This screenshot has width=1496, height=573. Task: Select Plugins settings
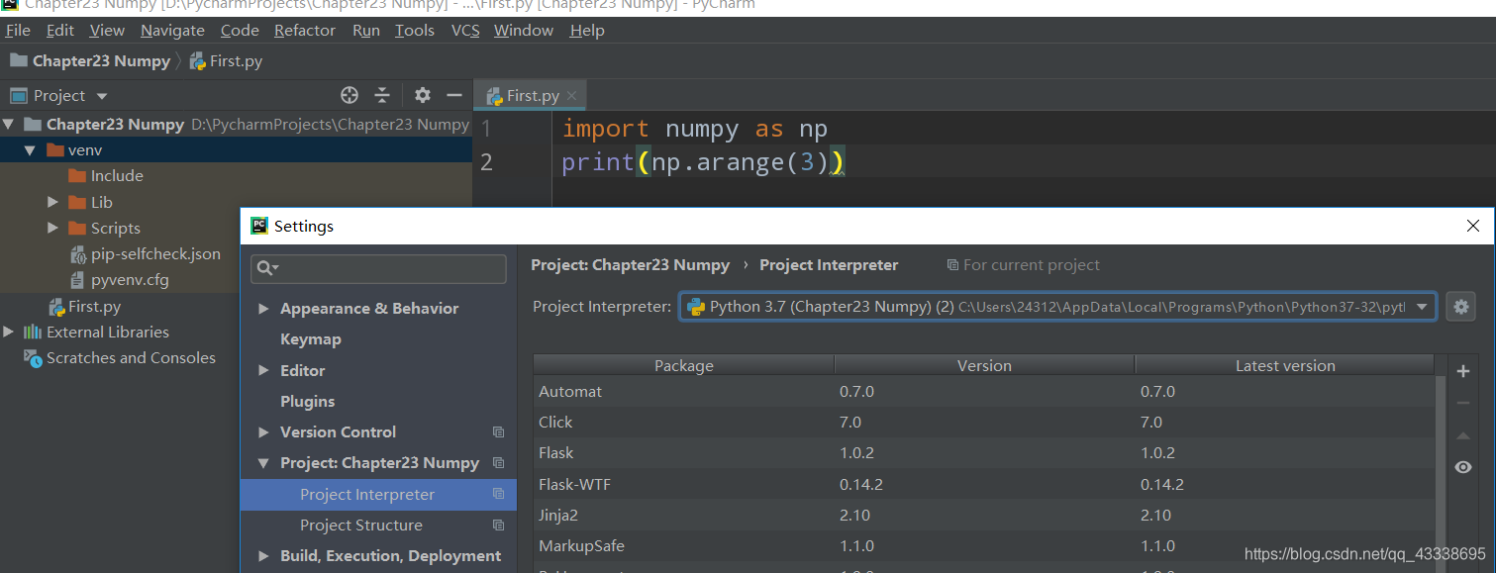(307, 401)
